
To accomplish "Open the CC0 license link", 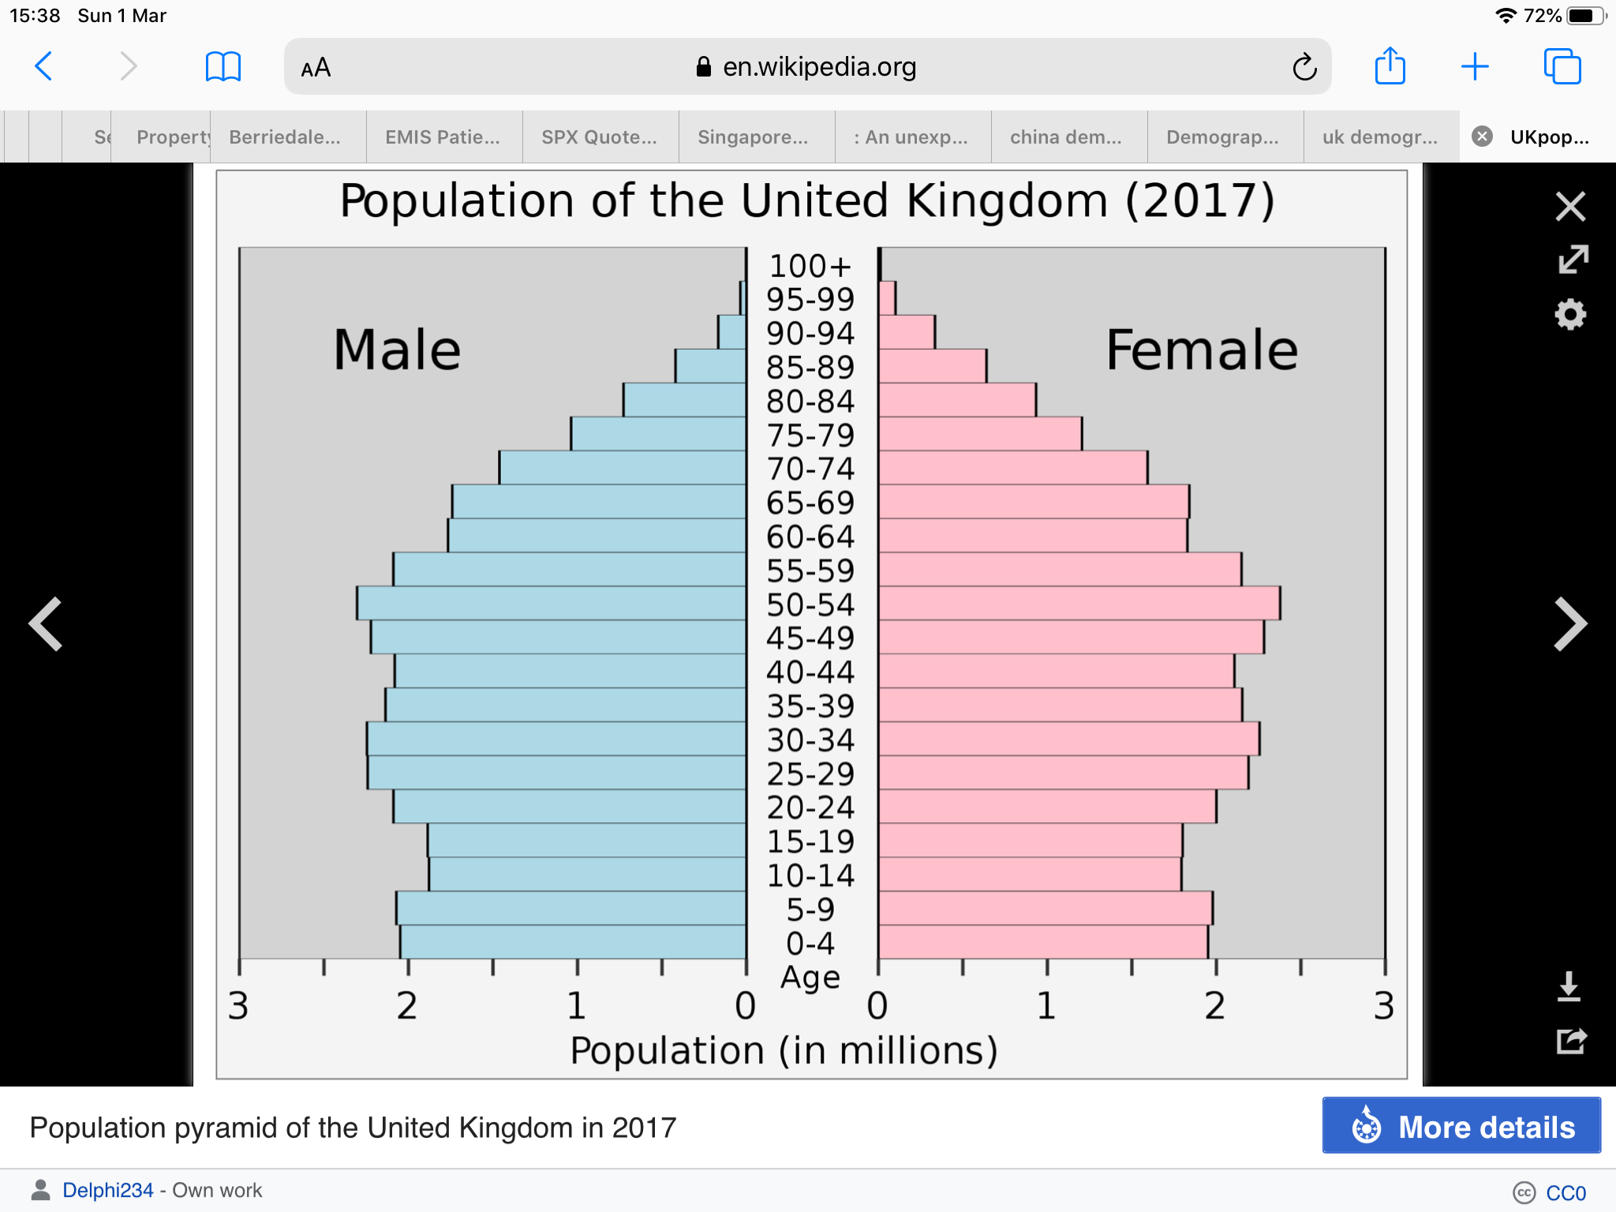I will coord(1565,1192).
